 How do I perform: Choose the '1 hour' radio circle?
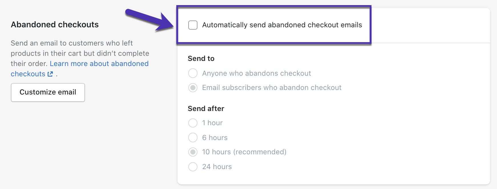point(193,123)
